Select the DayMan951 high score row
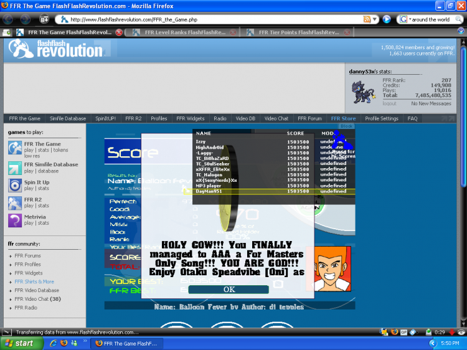Screen dimensions: 467x350 click(x=270, y=191)
